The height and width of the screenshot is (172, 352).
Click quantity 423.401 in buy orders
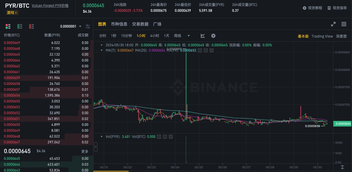pyautogui.click(x=53, y=165)
